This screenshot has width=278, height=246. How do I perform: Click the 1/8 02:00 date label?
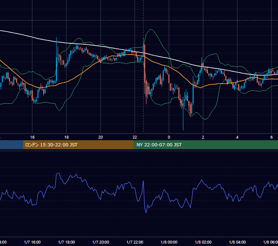click(203, 242)
